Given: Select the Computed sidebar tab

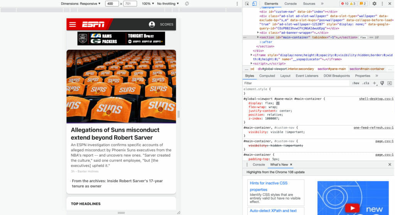Looking at the screenshot, I should click(267, 76).
